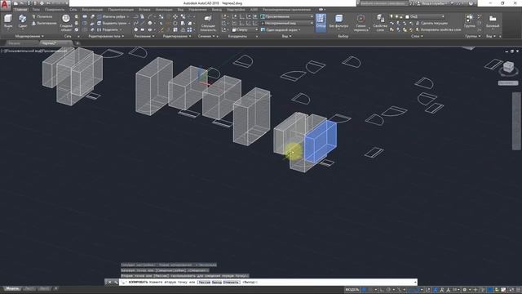Switch to the Insert (Вставка) ribbon tab
Screen dimensions: 522x294
click(x=144, y=9)
